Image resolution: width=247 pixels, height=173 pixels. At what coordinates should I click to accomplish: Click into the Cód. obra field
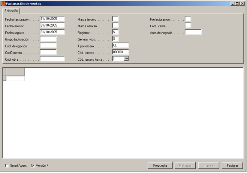click(x=52, y=59)
